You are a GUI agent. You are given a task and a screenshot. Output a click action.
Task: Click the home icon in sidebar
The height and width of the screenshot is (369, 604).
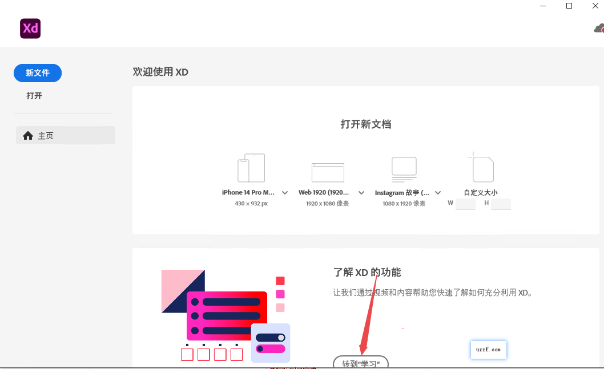pos(28,136)
